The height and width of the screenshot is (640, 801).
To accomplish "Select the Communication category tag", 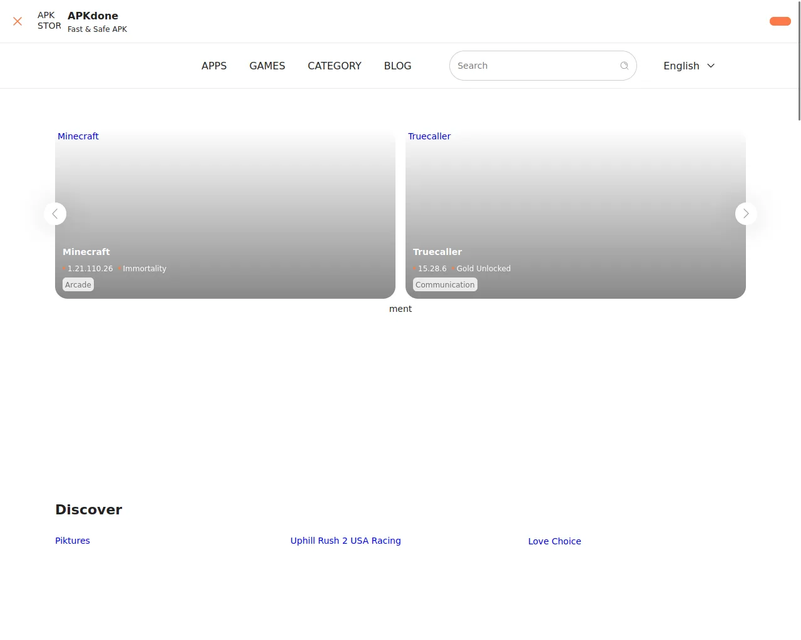I will pyautogui.click(x=445, y=284).
